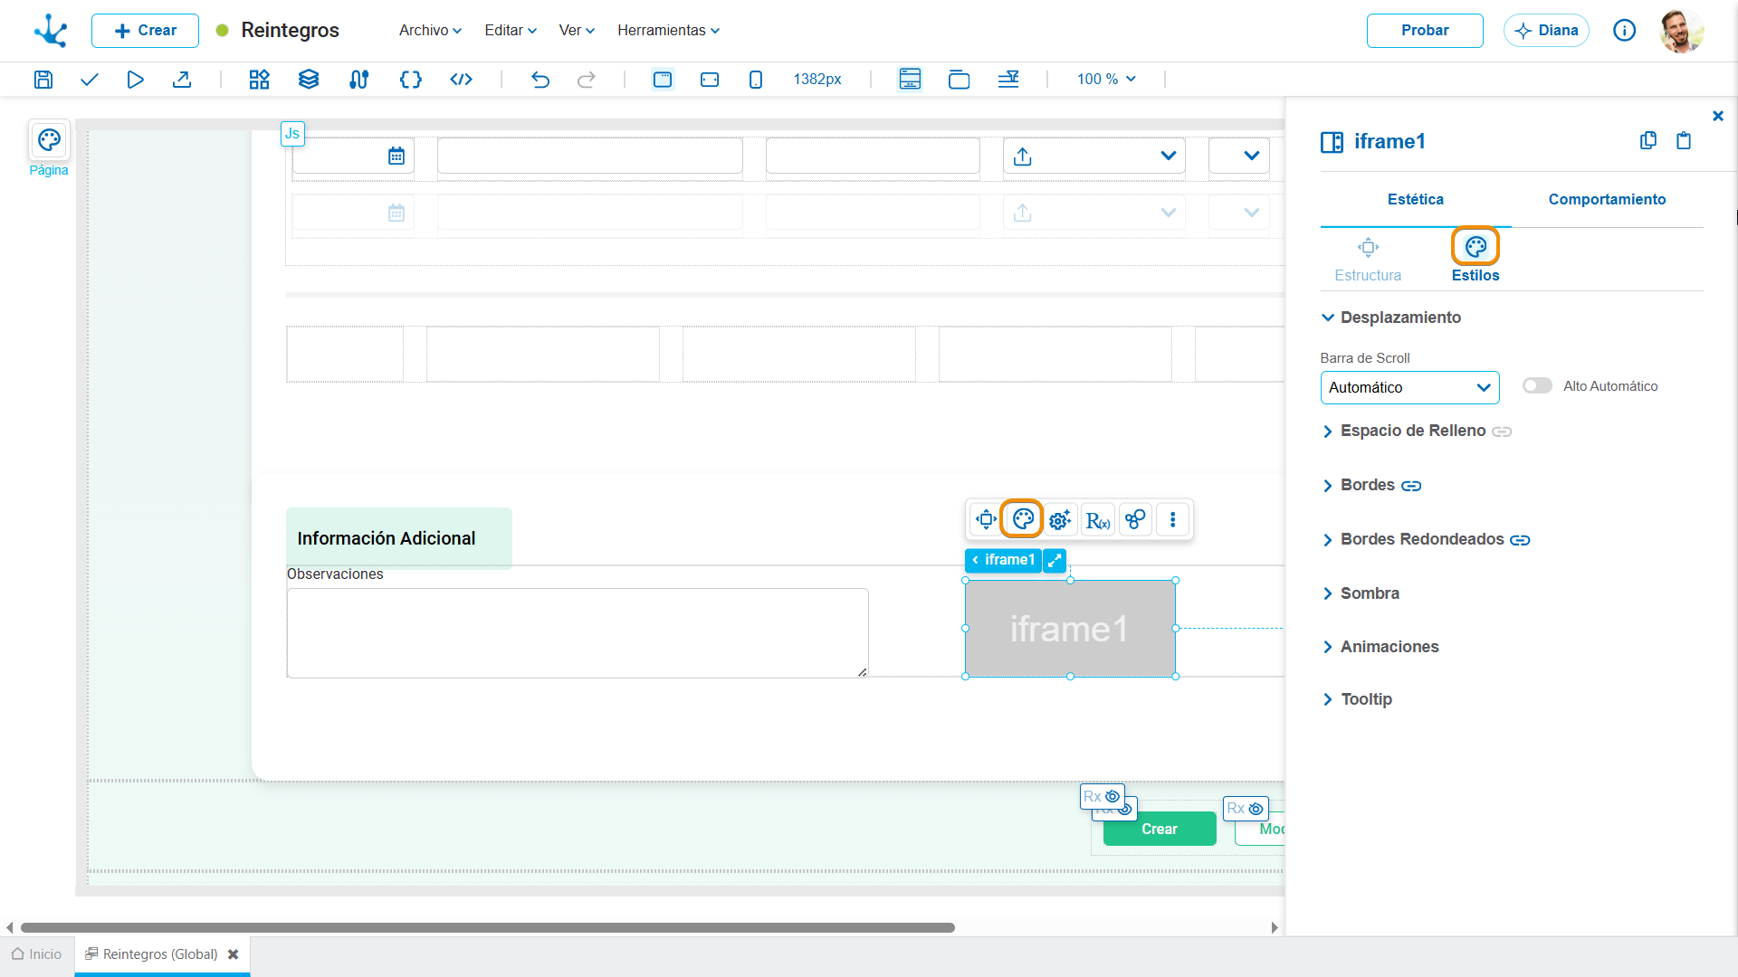The height and width of the screenshot is (977, 1738).
Task: Select desktop viewport icon
Action: point(663,80)
